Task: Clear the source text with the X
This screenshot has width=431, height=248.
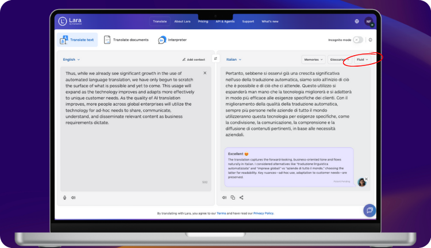Action: coord(205,73)
